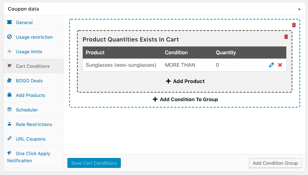The height and width of the screenshot is (175, 308).
Task: Switch to the Cart Conditions tab
Action: click(32, 66)
